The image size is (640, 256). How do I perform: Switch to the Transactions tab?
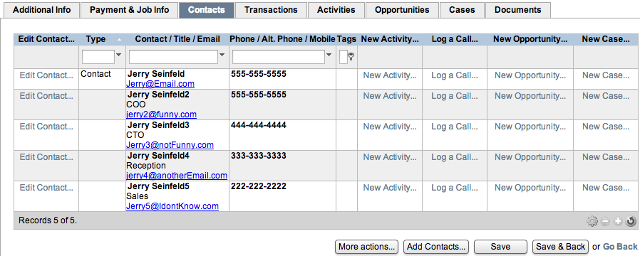[x=271, y=10]
